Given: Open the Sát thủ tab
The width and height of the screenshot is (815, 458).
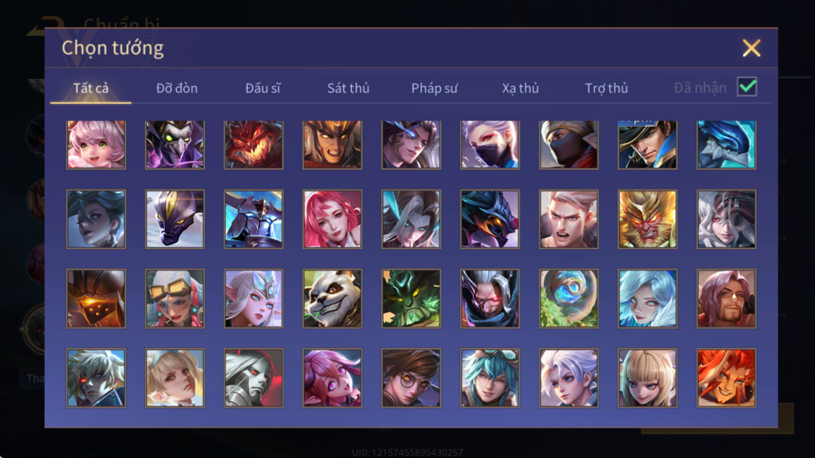Looking at the screenshot, I should click(348, 88).
